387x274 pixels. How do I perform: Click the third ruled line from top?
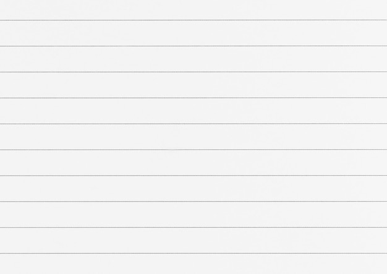193,72
